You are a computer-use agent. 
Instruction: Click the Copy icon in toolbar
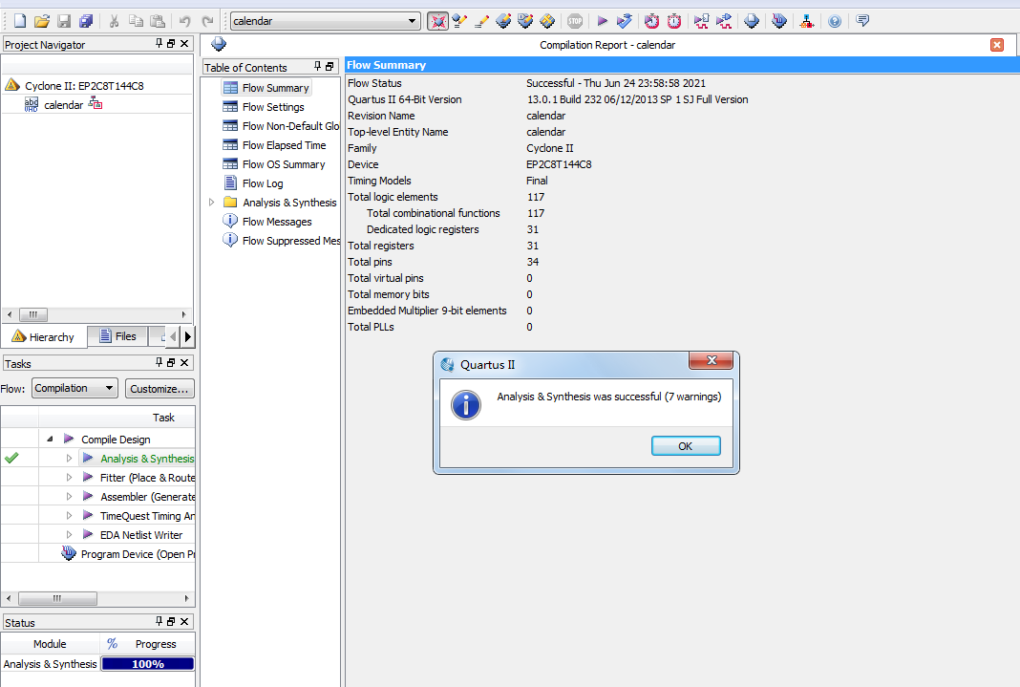click(x=136, y=21)
